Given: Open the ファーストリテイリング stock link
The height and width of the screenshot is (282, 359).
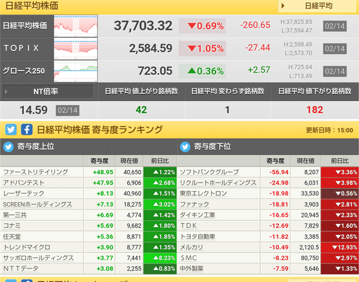Looking at the screenshot, I should click(35, 172).
